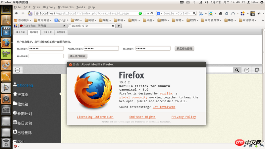Click the collapse sidebar arrow icon
Image resolution: width=265 pixels, height=149 pixels.
click(18, 70)
